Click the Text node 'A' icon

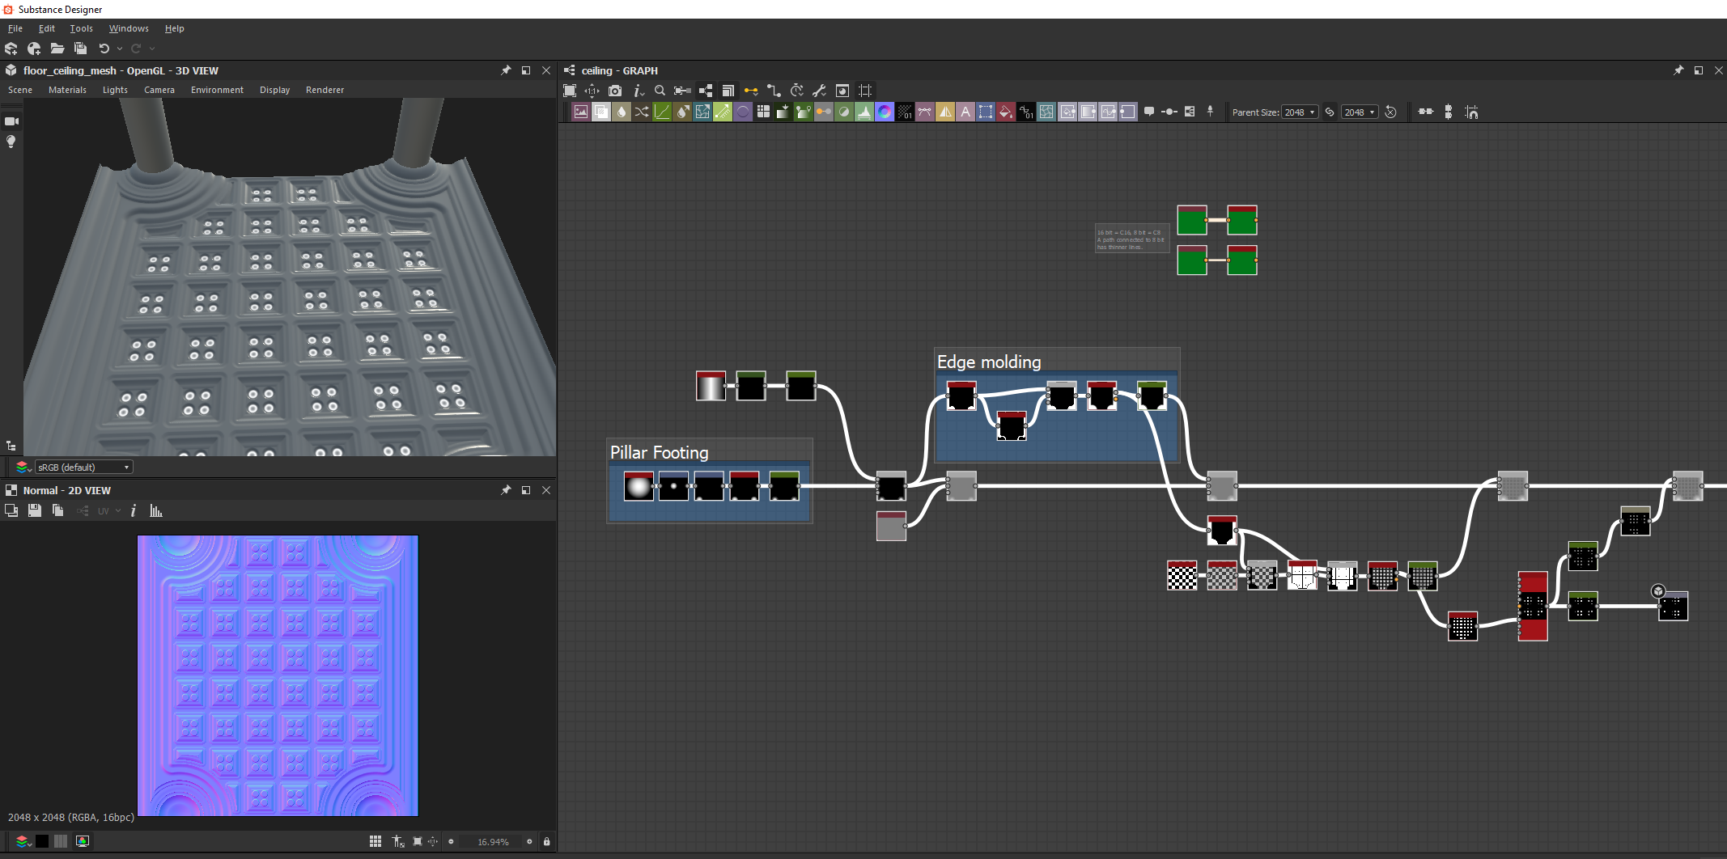(x=965, y=112)
